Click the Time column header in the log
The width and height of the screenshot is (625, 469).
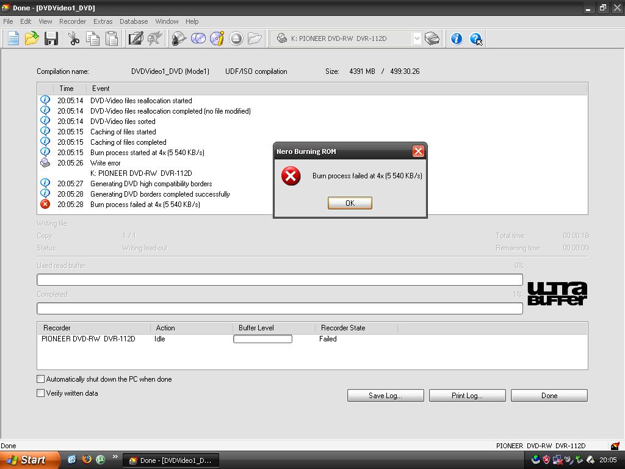click(x=70, y=89)
